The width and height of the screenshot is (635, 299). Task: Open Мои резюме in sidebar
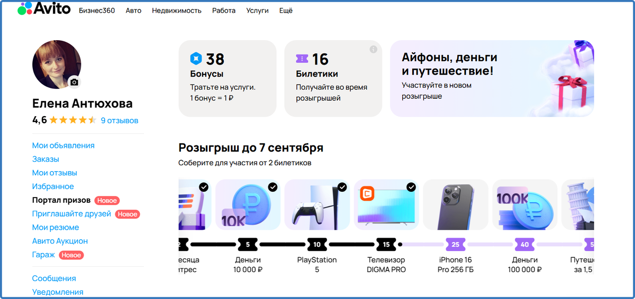pos(56,227)
